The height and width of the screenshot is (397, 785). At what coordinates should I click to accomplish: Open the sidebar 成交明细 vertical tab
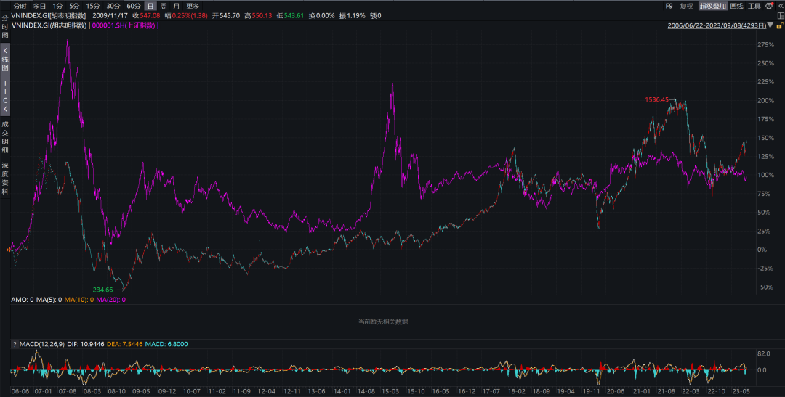coord(5,137)
